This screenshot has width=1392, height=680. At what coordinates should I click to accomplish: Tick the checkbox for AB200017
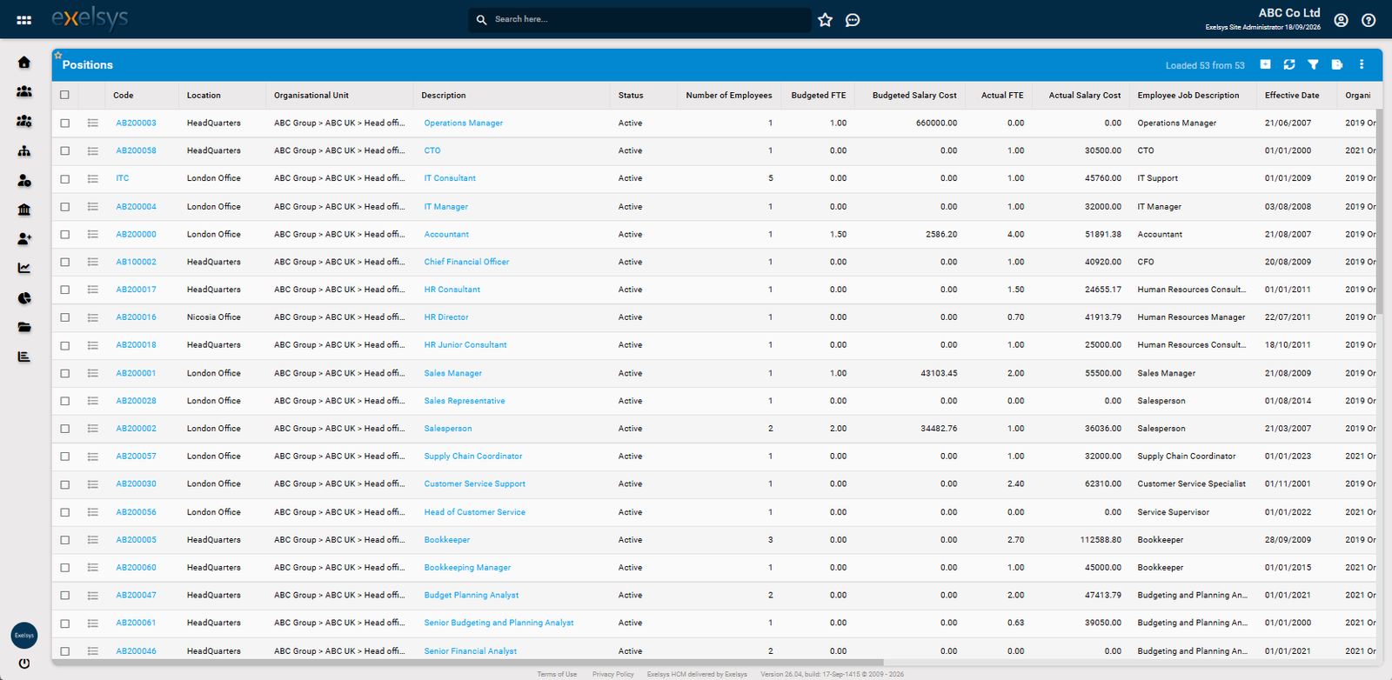[64, 290]
